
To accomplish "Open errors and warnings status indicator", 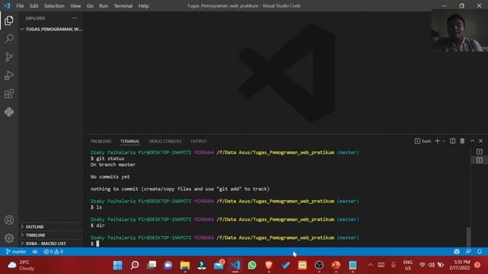I will click(x=53, y=252).
